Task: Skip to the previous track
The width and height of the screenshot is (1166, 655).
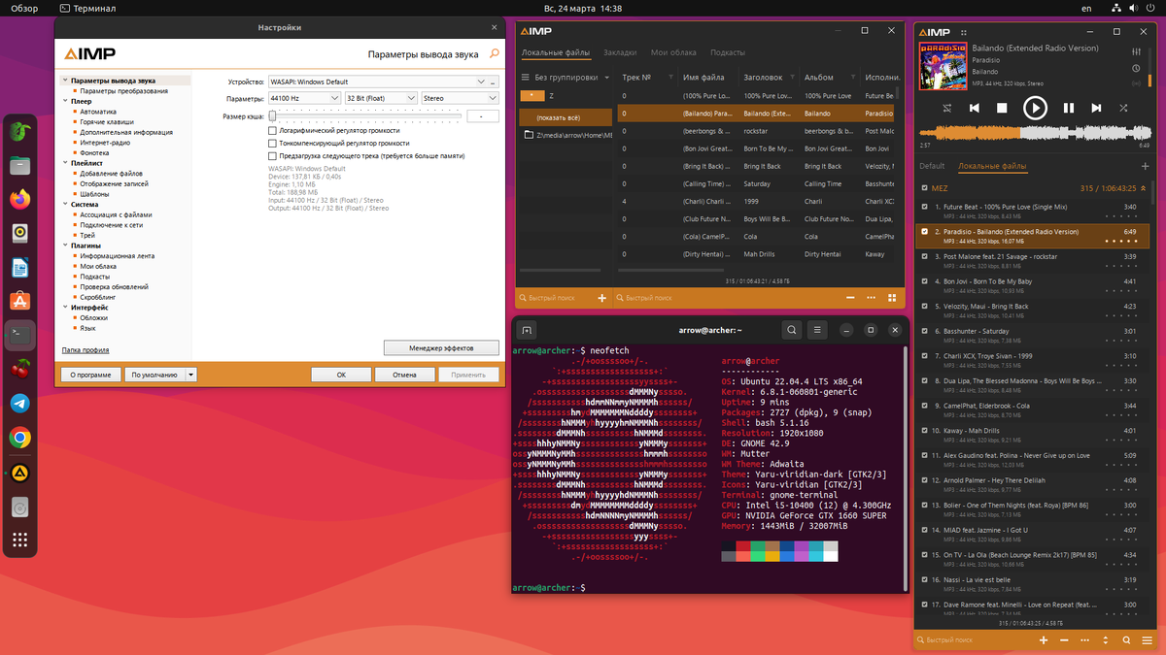Action: click(x=975, y=108)
